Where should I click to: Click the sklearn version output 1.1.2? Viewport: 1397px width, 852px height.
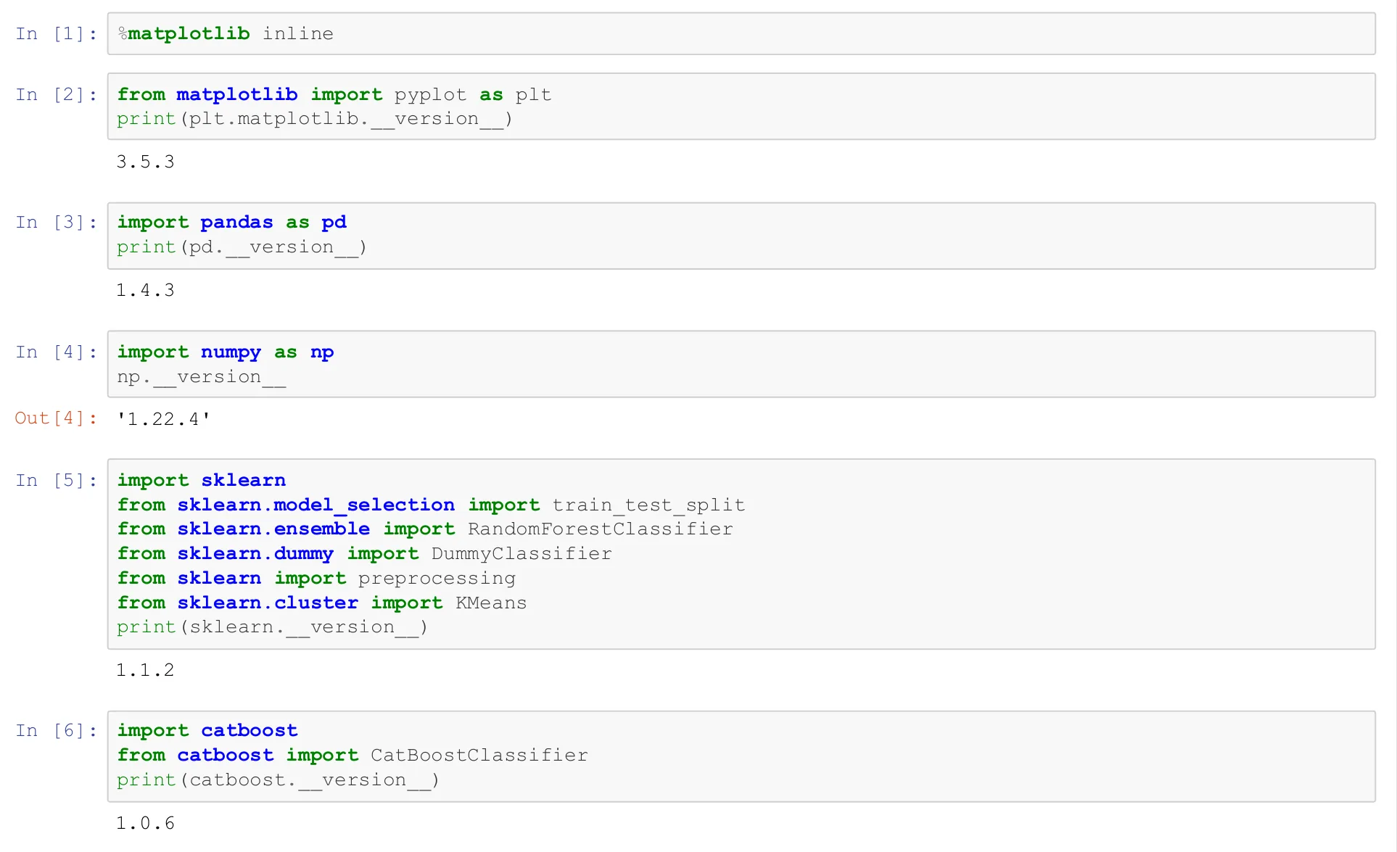point(145,670)
